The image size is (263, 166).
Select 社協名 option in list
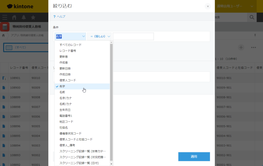[x=64, y=128]
